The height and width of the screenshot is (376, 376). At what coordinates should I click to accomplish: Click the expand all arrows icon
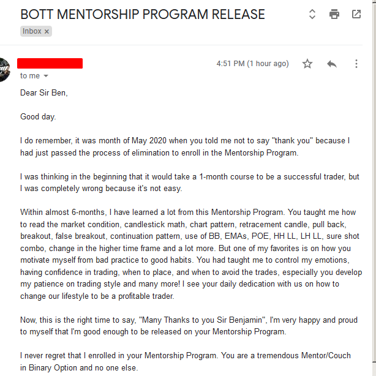click(x=312, y=14)
